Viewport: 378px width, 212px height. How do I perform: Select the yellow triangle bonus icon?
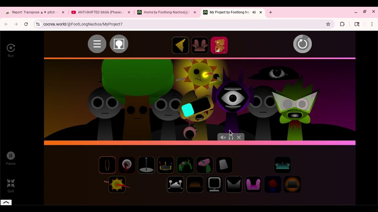(x=180, y=45)
